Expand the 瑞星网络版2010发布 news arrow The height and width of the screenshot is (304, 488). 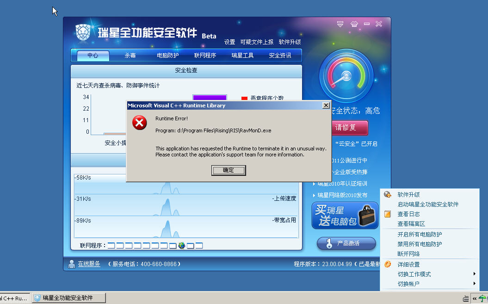point(314,195)
